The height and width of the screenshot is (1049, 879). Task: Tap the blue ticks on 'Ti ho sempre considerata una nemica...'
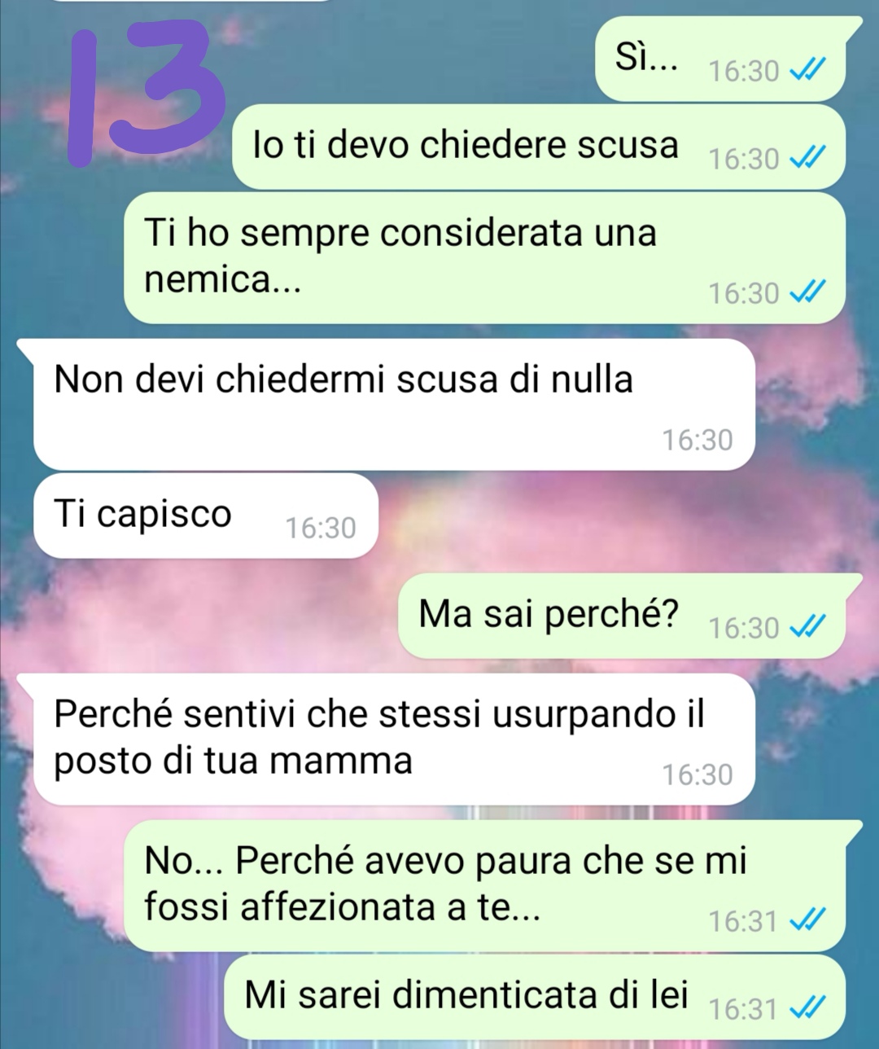click(808, 292)
